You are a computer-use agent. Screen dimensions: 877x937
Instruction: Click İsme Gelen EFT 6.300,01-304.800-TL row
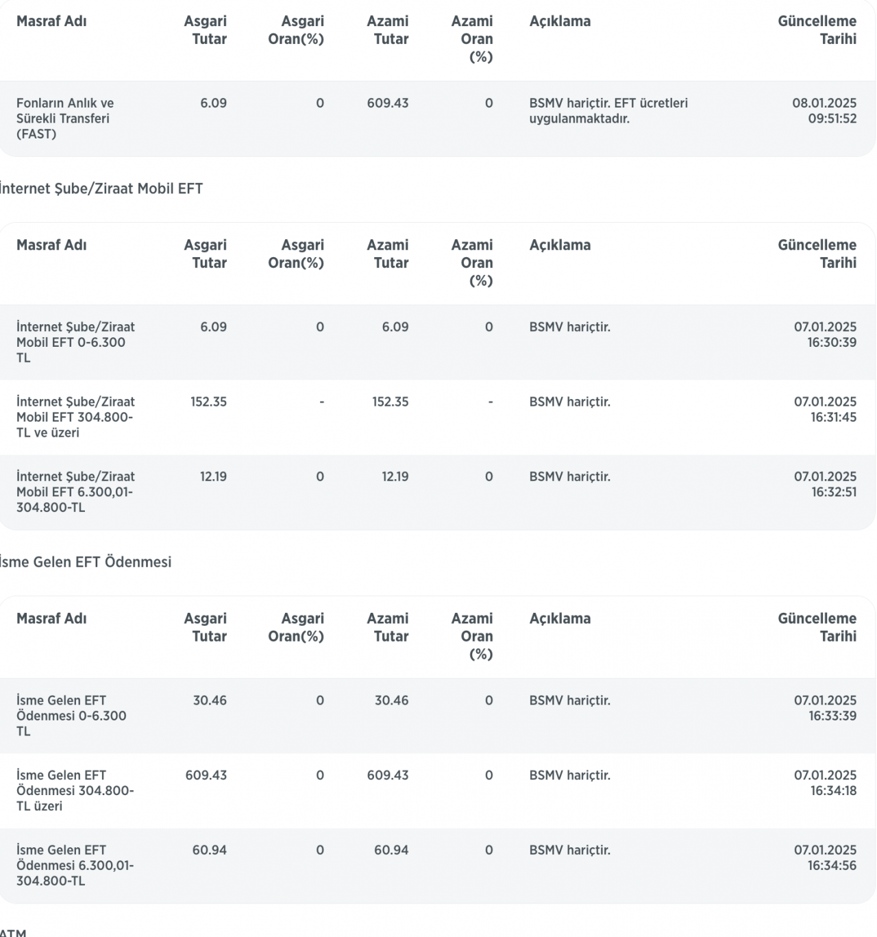pos(437,866)
